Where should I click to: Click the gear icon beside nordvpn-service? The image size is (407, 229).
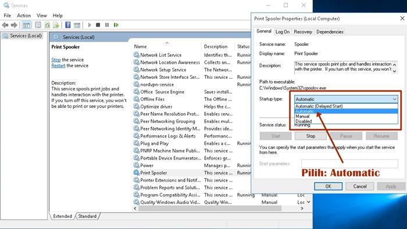tap(136, 85)
